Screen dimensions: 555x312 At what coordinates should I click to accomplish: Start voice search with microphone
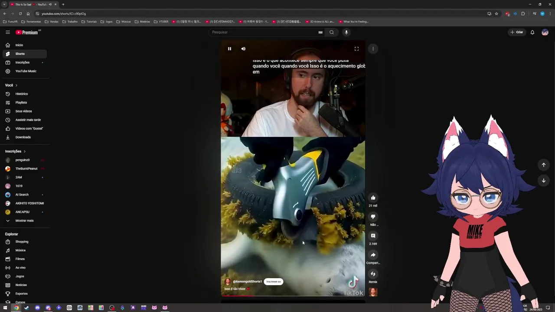click(346, 32)
